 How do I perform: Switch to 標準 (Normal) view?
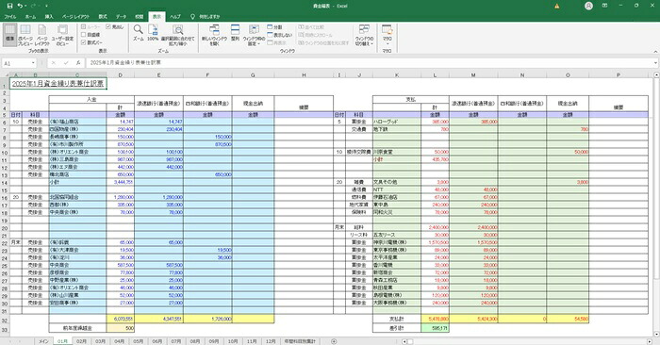pos(10,35)
